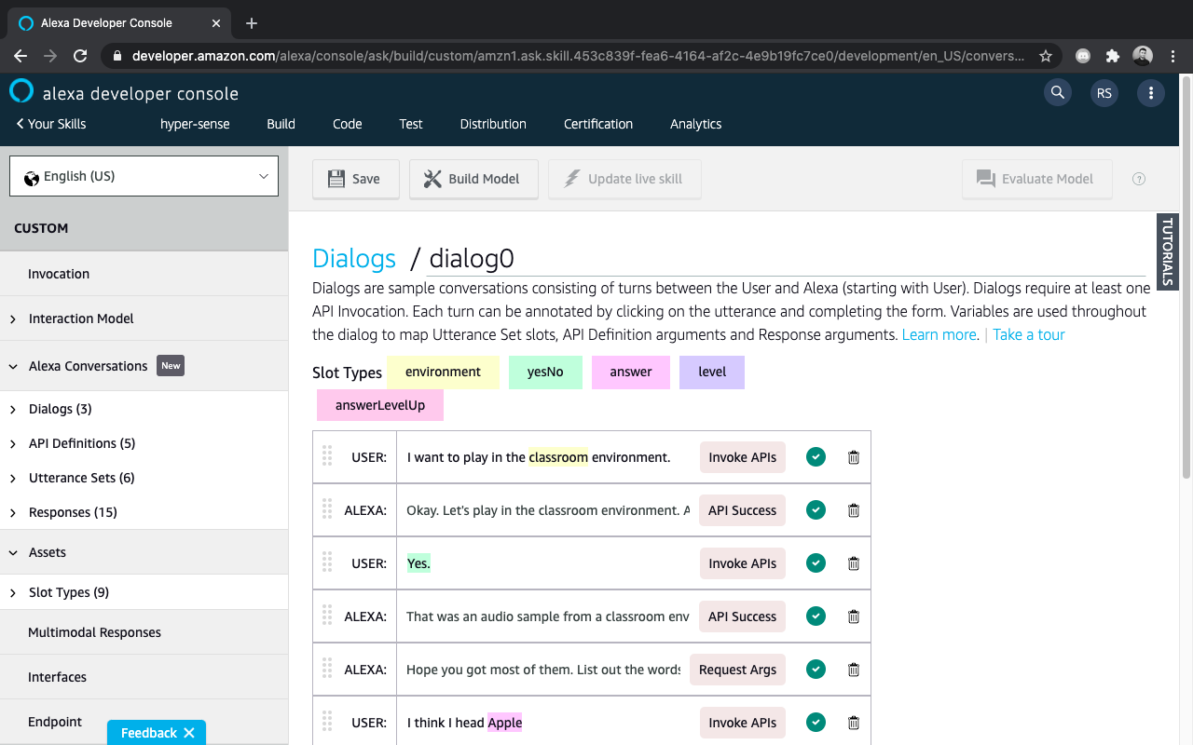Screen dimensions: 1193x745
Task: Click green check on 'I want to play' row
Action: [816, 457]
